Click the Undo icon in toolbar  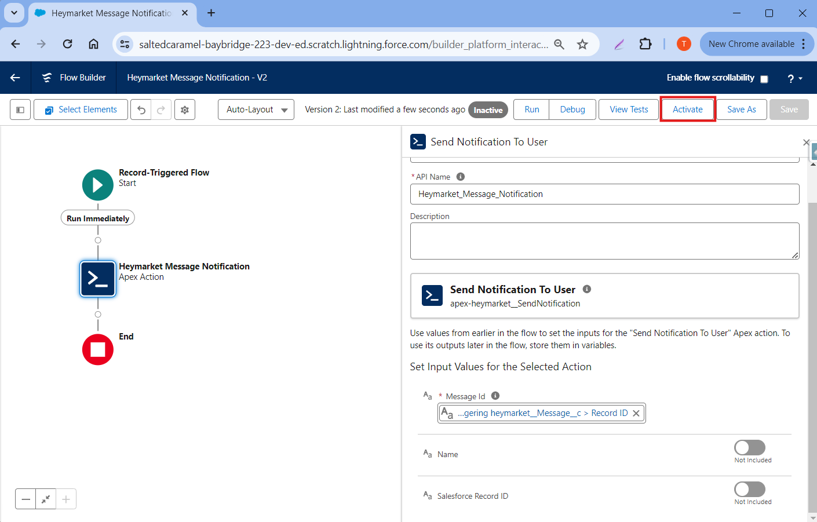pyautogui.click(x=141, y=109)
